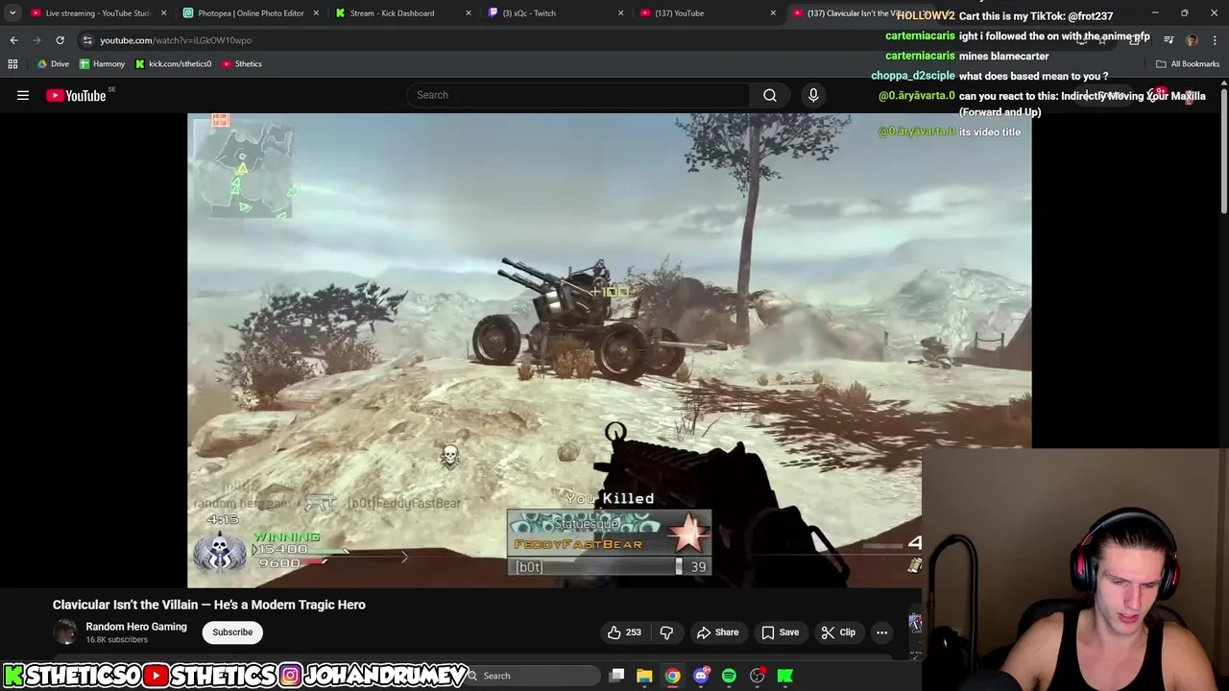Viewport: 1229px width, 691px height.
Task: Open Random Hero Gaming channel name link
Action: point(136,627)
